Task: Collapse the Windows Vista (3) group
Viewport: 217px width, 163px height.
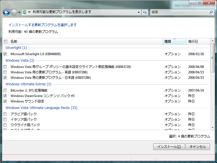Action: pos(20,60)
